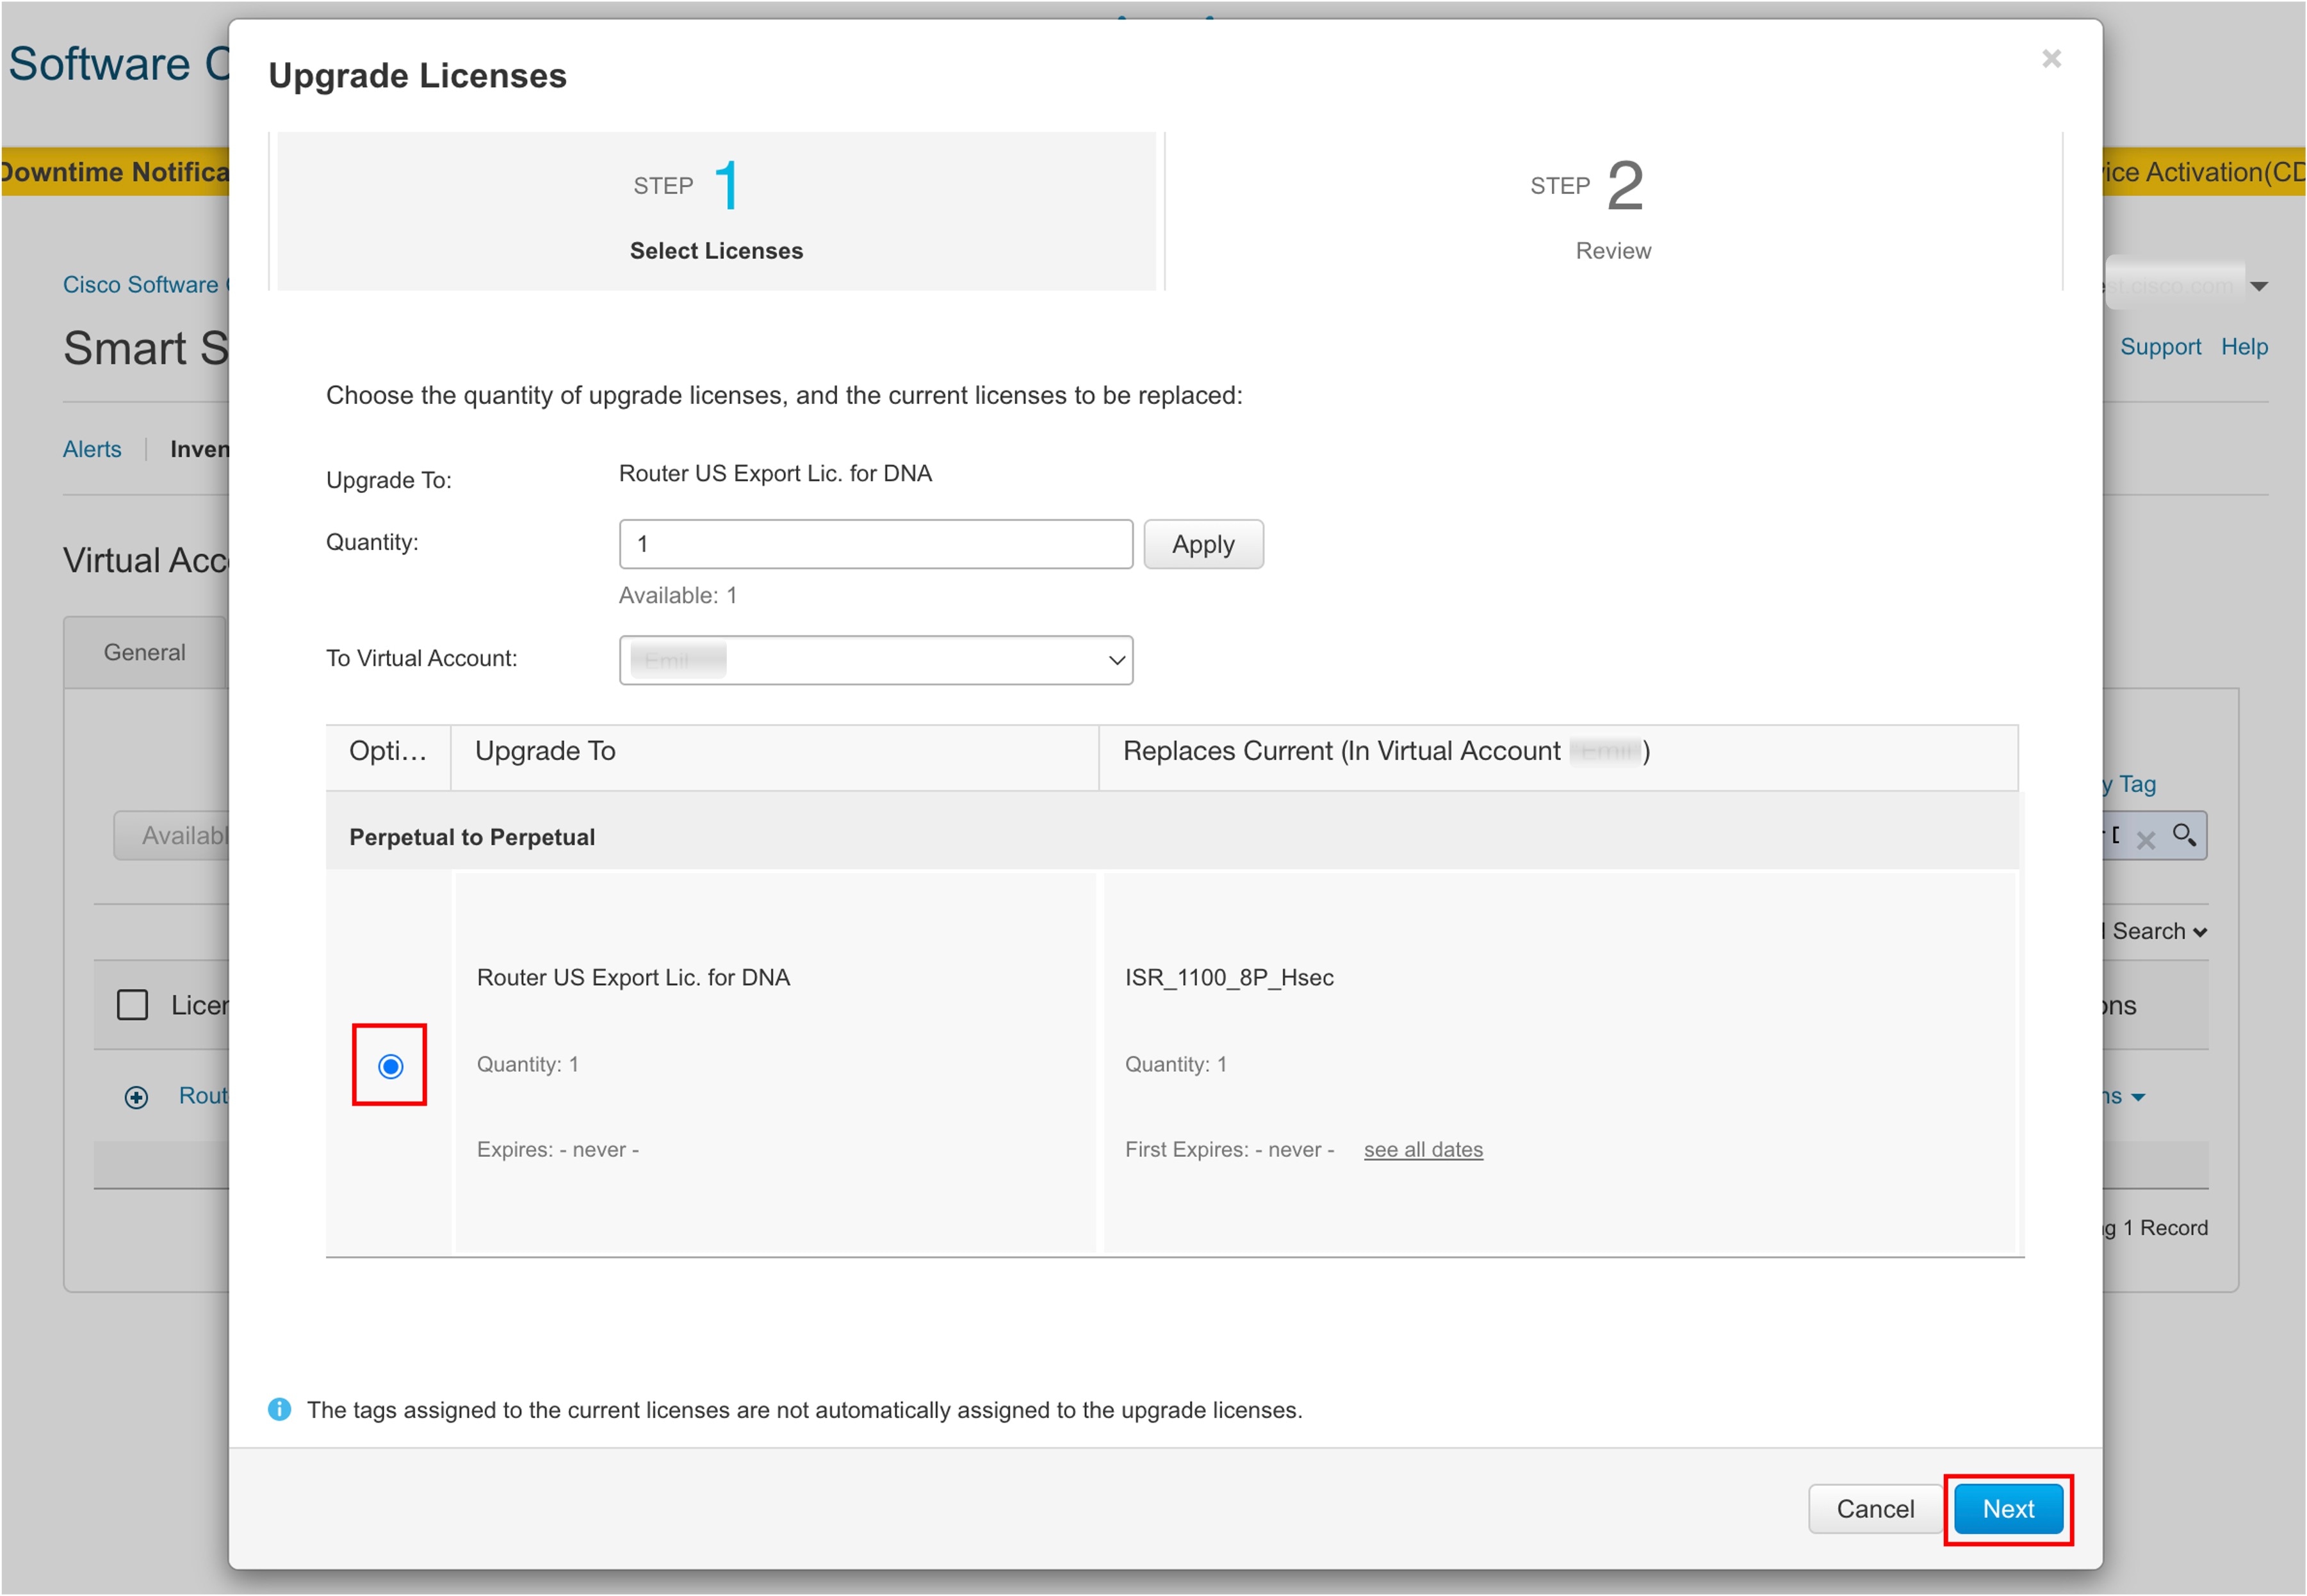Click the Next button
Screen dimensions: 2307x1596
2008,1508
